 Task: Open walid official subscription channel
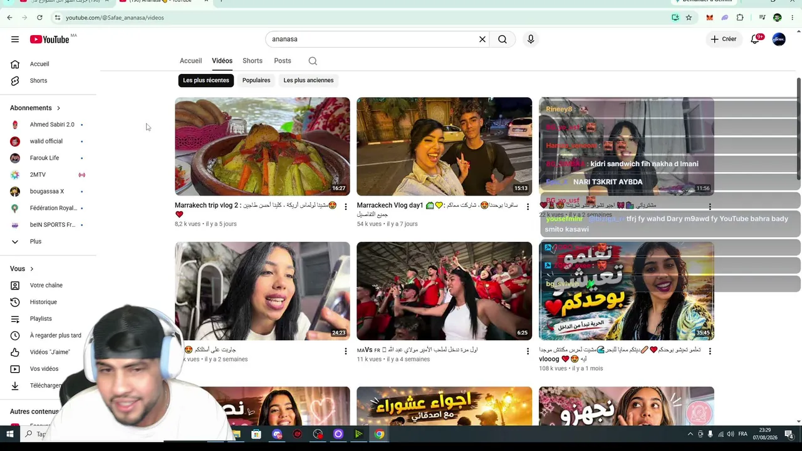coord(47,142)
